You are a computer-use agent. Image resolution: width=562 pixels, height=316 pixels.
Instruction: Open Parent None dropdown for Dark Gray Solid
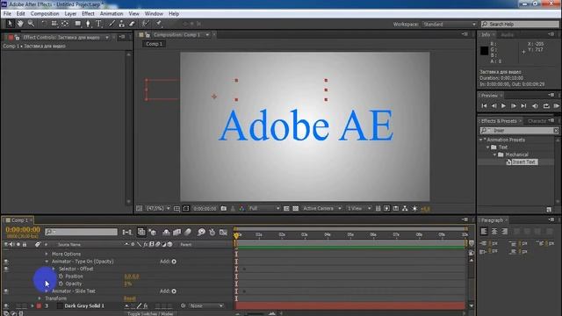coord(207,305)
